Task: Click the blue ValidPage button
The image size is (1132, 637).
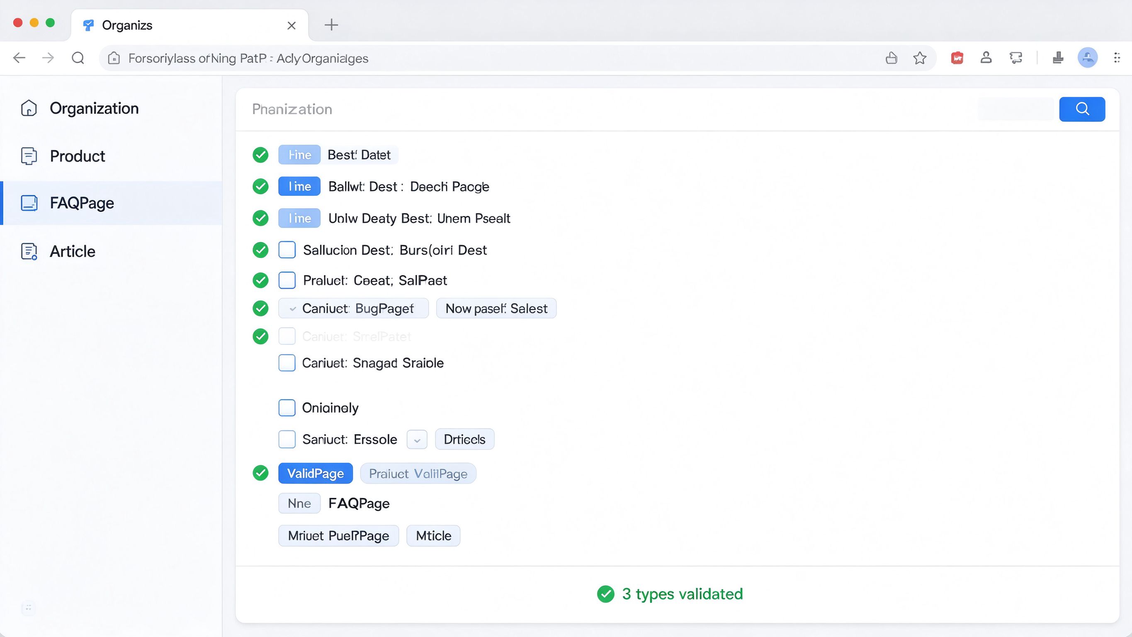Action: (316, 473)
